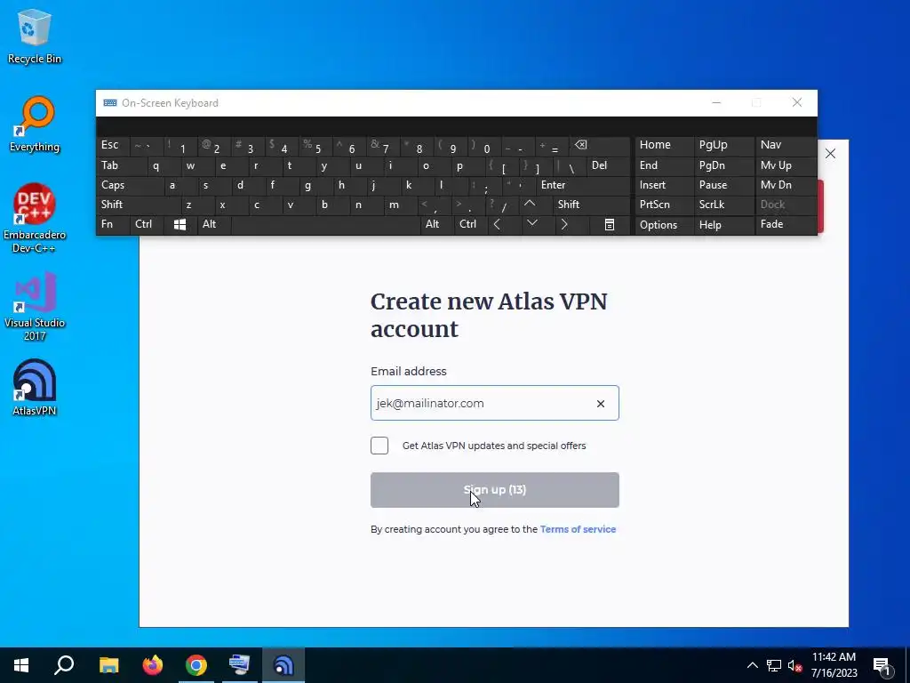The image size is (910, 683).
Task: Click the Sign up button
Action: tap(494, 490)
